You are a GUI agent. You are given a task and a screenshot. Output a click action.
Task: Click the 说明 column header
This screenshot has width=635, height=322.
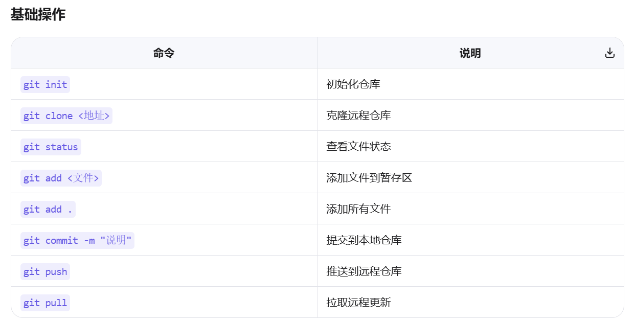470,53
